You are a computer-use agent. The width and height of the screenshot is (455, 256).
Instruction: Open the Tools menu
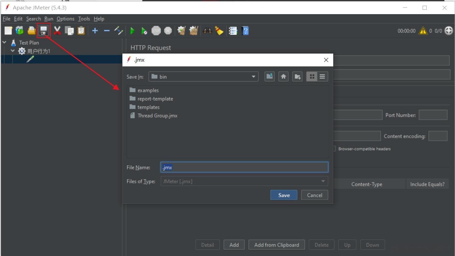coord(84,19)
